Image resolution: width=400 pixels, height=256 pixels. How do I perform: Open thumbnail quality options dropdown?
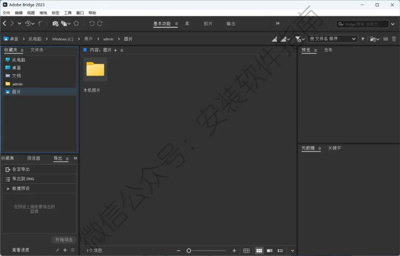pyautogui.click(x=285, y=39)
